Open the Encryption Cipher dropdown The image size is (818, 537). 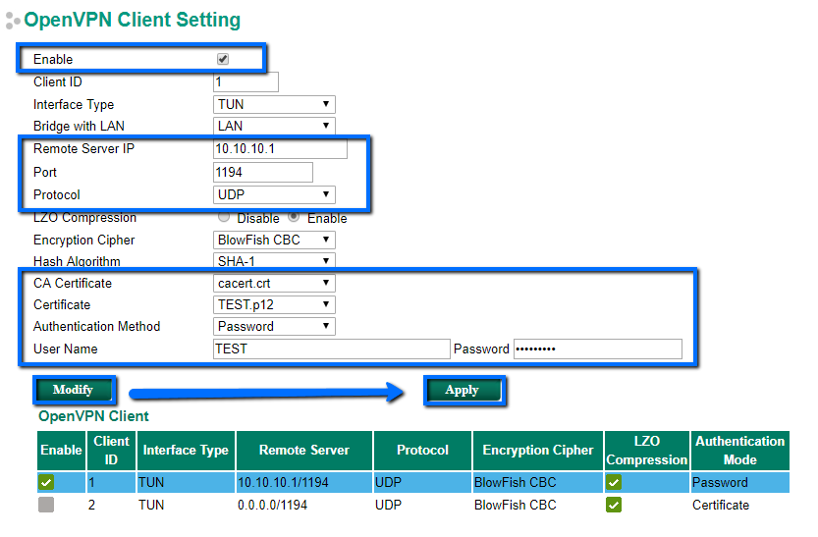pos(274,241)
